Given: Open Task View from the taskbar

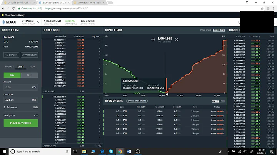Looking at the screenshot, I should pos(75,152).
